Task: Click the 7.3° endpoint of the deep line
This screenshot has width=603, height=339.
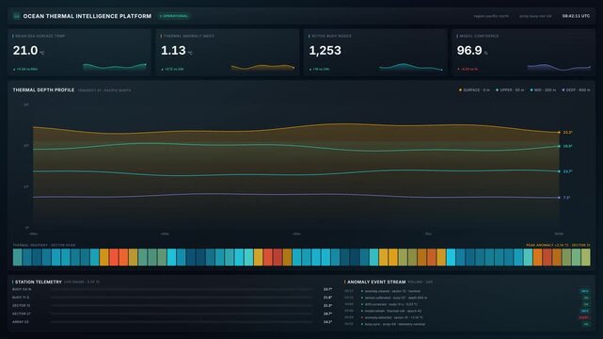Action: click(x=559, y=198)
